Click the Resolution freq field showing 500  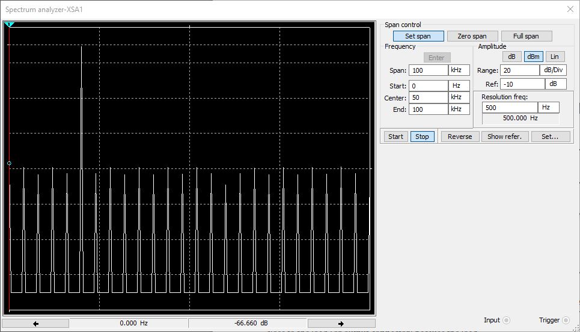tap(510, 108)
